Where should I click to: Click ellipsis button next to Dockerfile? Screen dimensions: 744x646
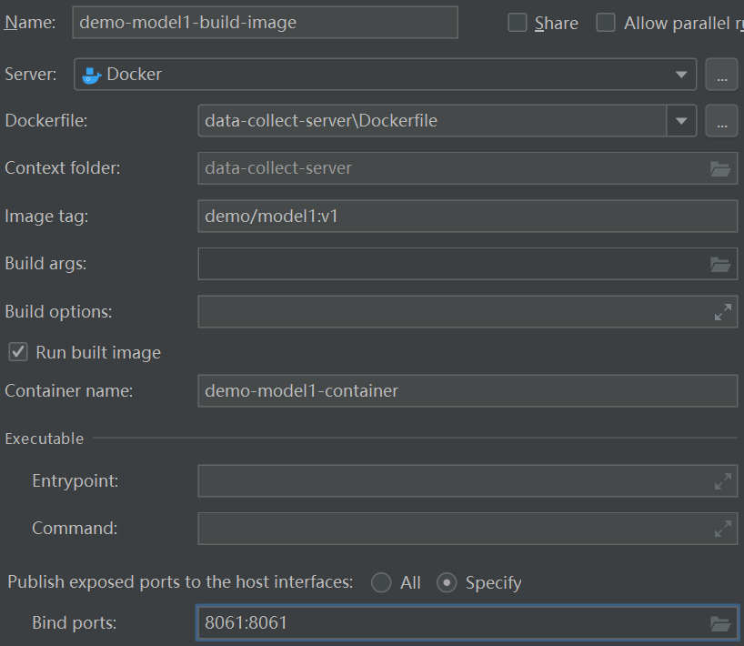click(x=721, y=121)
